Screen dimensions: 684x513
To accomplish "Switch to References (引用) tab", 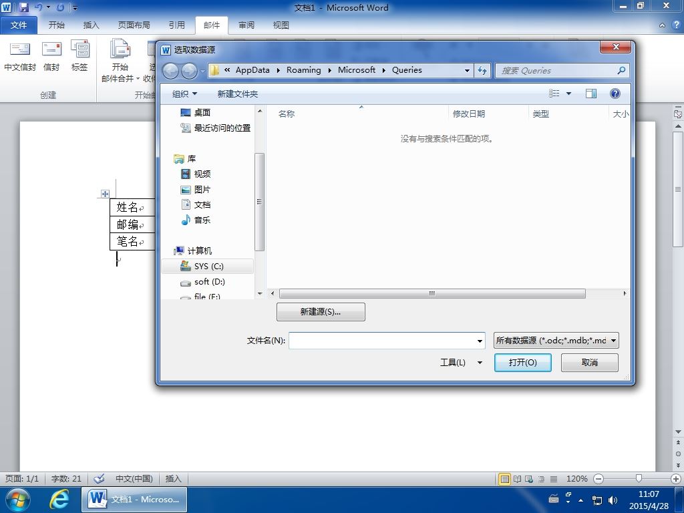I will click(x=176, y=25).
